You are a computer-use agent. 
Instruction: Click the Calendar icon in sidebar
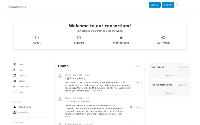click(x=15, y=76)
